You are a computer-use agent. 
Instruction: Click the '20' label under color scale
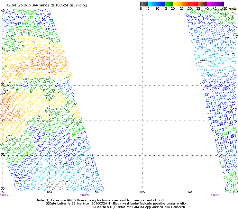173,9
